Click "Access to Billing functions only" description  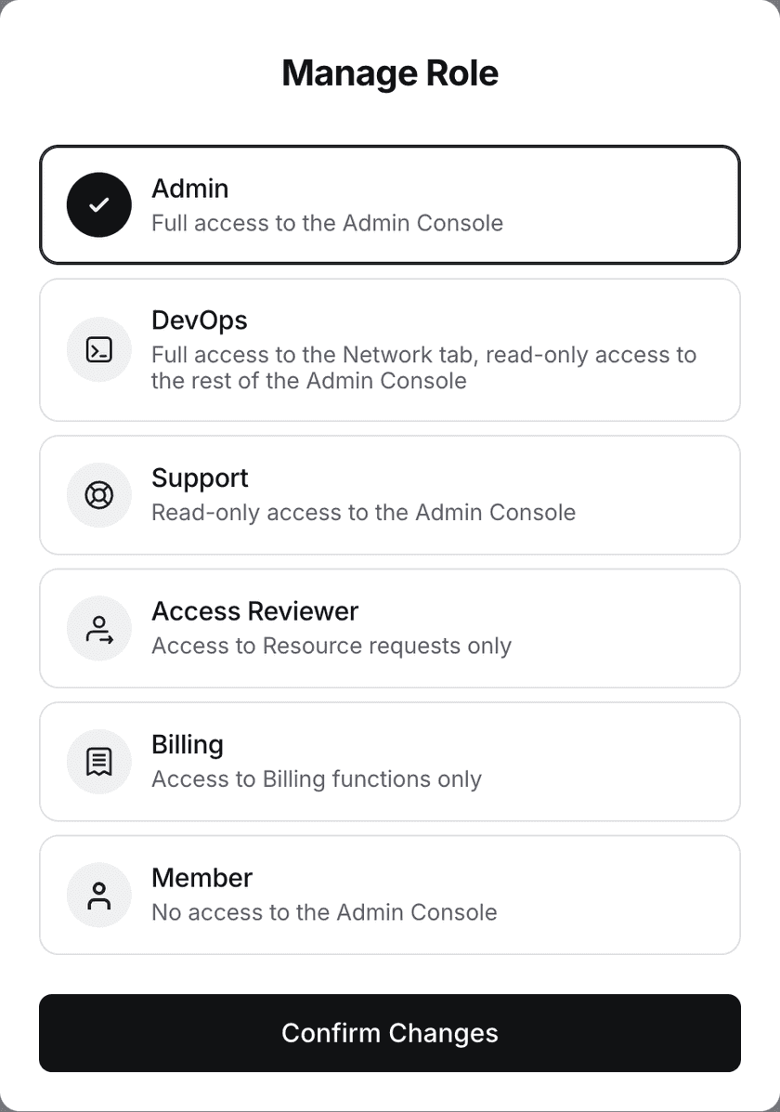(317, 779)
